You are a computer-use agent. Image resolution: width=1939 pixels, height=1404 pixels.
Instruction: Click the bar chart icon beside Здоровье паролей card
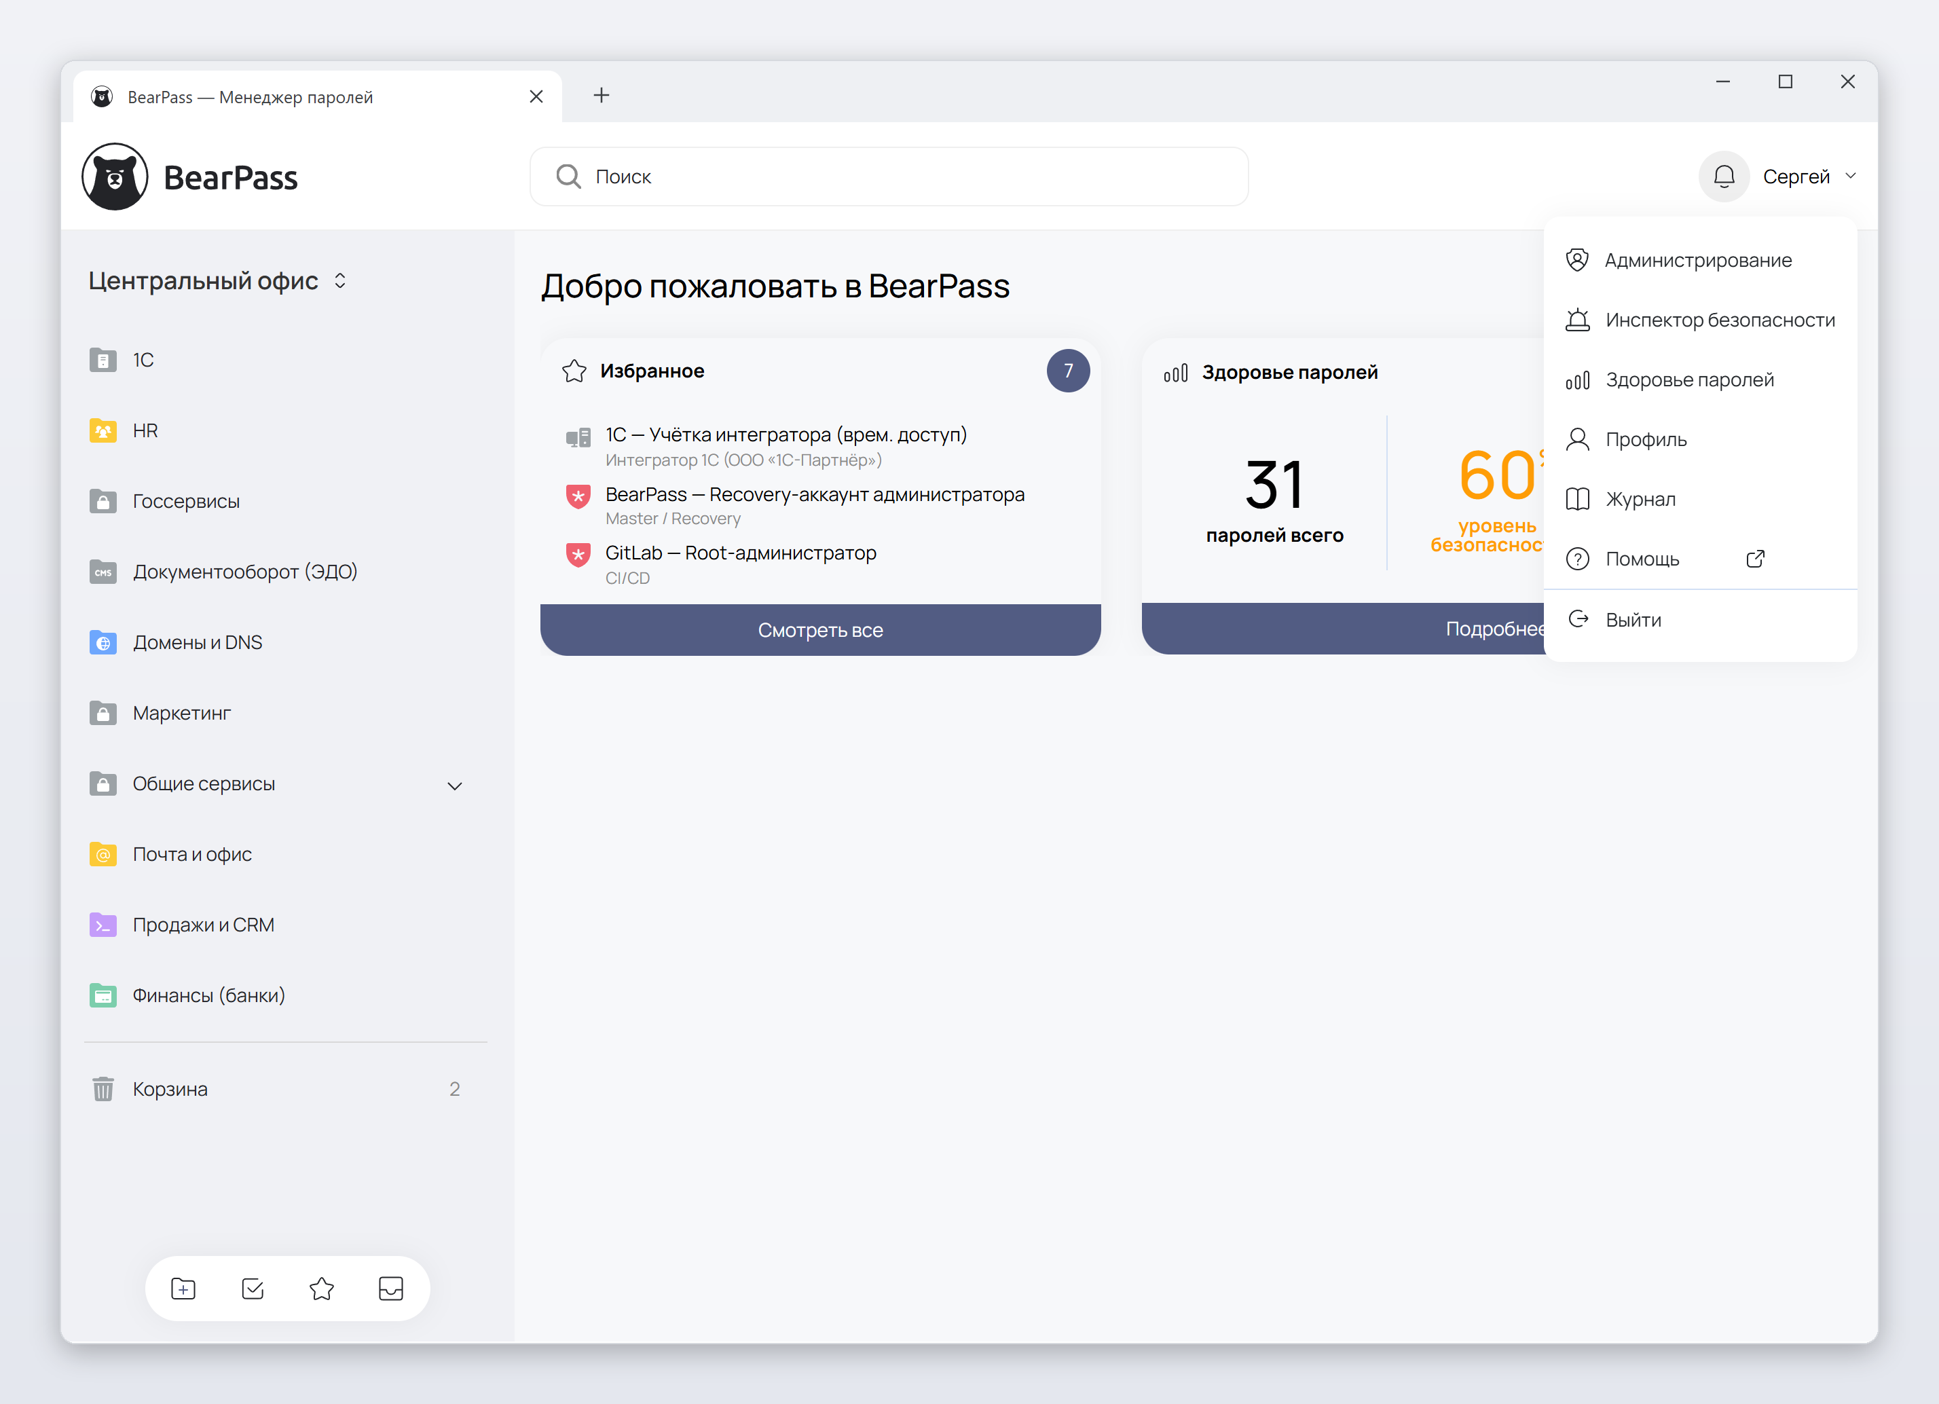click(x=1175, y=372)
